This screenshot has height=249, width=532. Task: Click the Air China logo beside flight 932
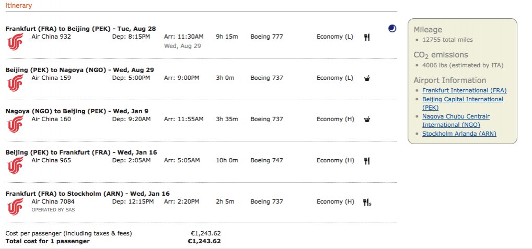16,41
